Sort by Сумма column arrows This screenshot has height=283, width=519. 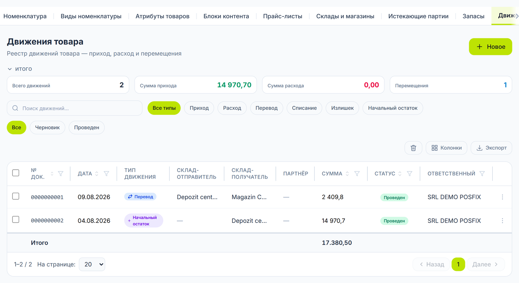click(347, 173)
